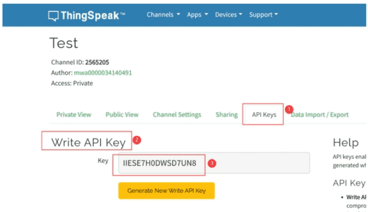Click the Test channel title
This screenshot has width=368, height=212.
(x=63, y=43)
